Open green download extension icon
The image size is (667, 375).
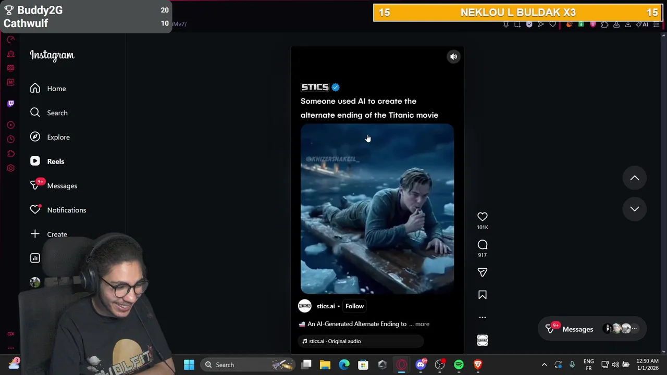[581, 24]
